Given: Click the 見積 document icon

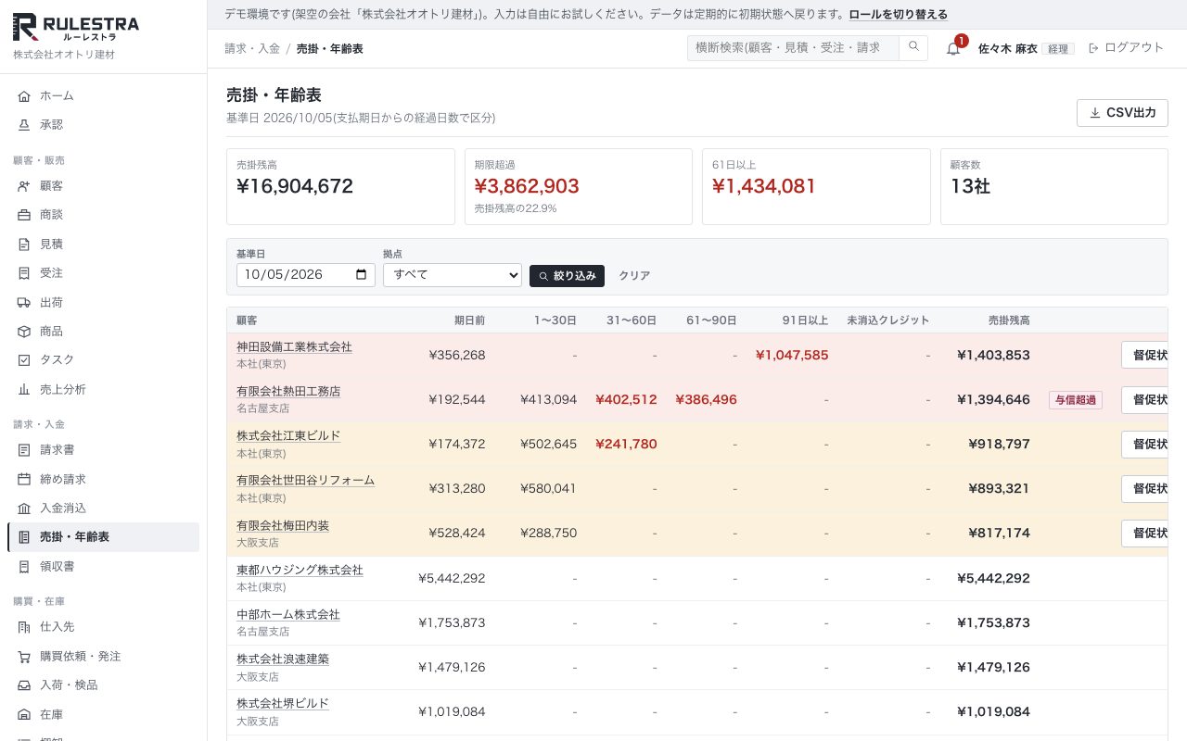Looking at the screenshot, I should tap(24, 244).
